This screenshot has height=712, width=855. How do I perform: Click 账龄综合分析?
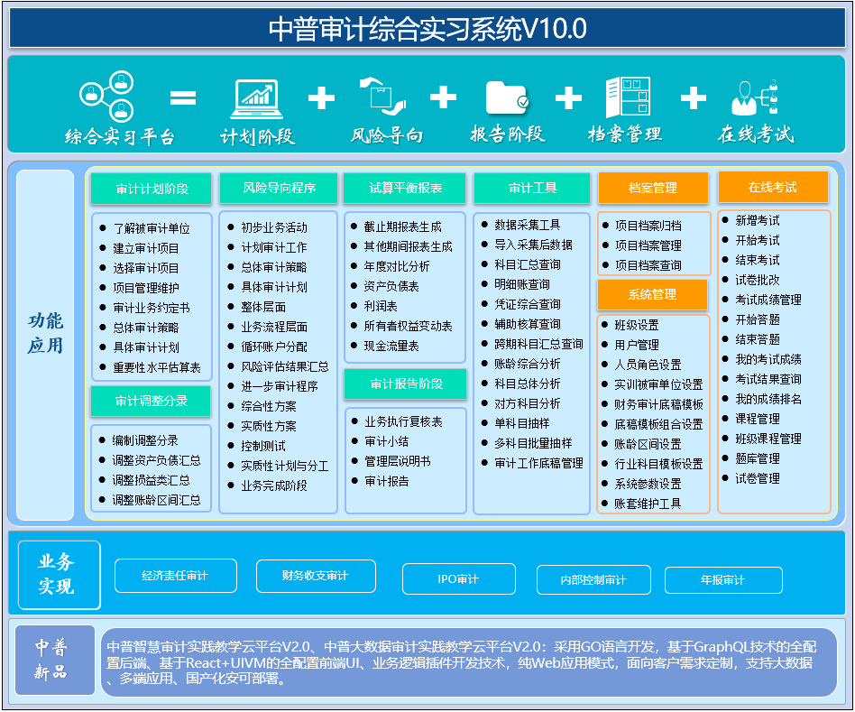[x=528, y=364]
